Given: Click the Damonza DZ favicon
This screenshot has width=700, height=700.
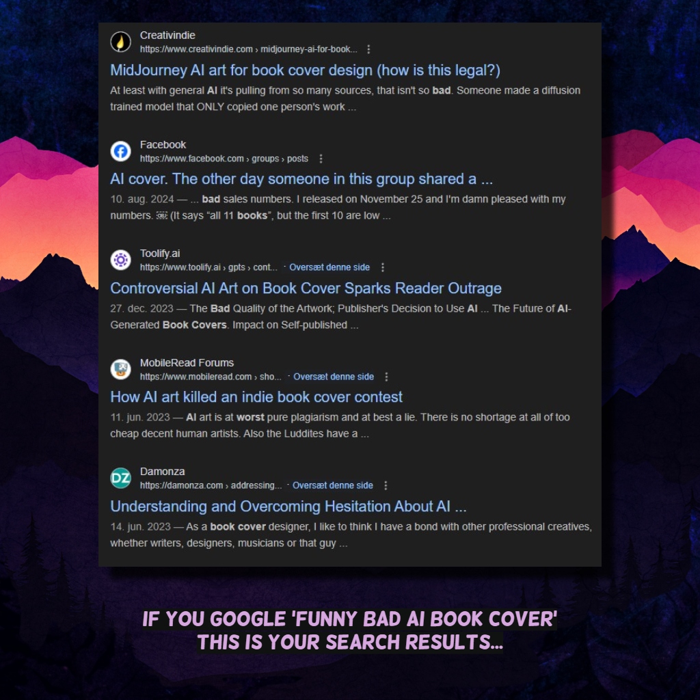Looking at the screenshot, I should tap(120, 478).
